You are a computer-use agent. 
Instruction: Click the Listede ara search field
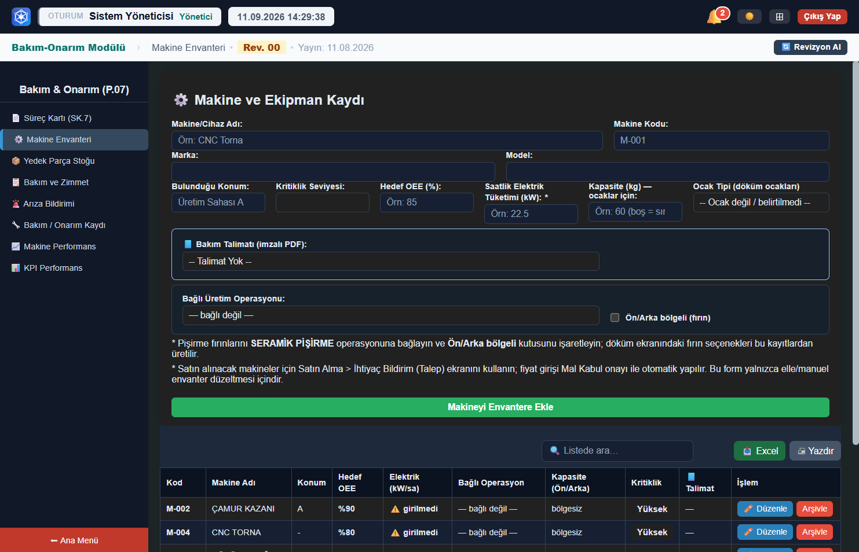[x=617, y=451]
